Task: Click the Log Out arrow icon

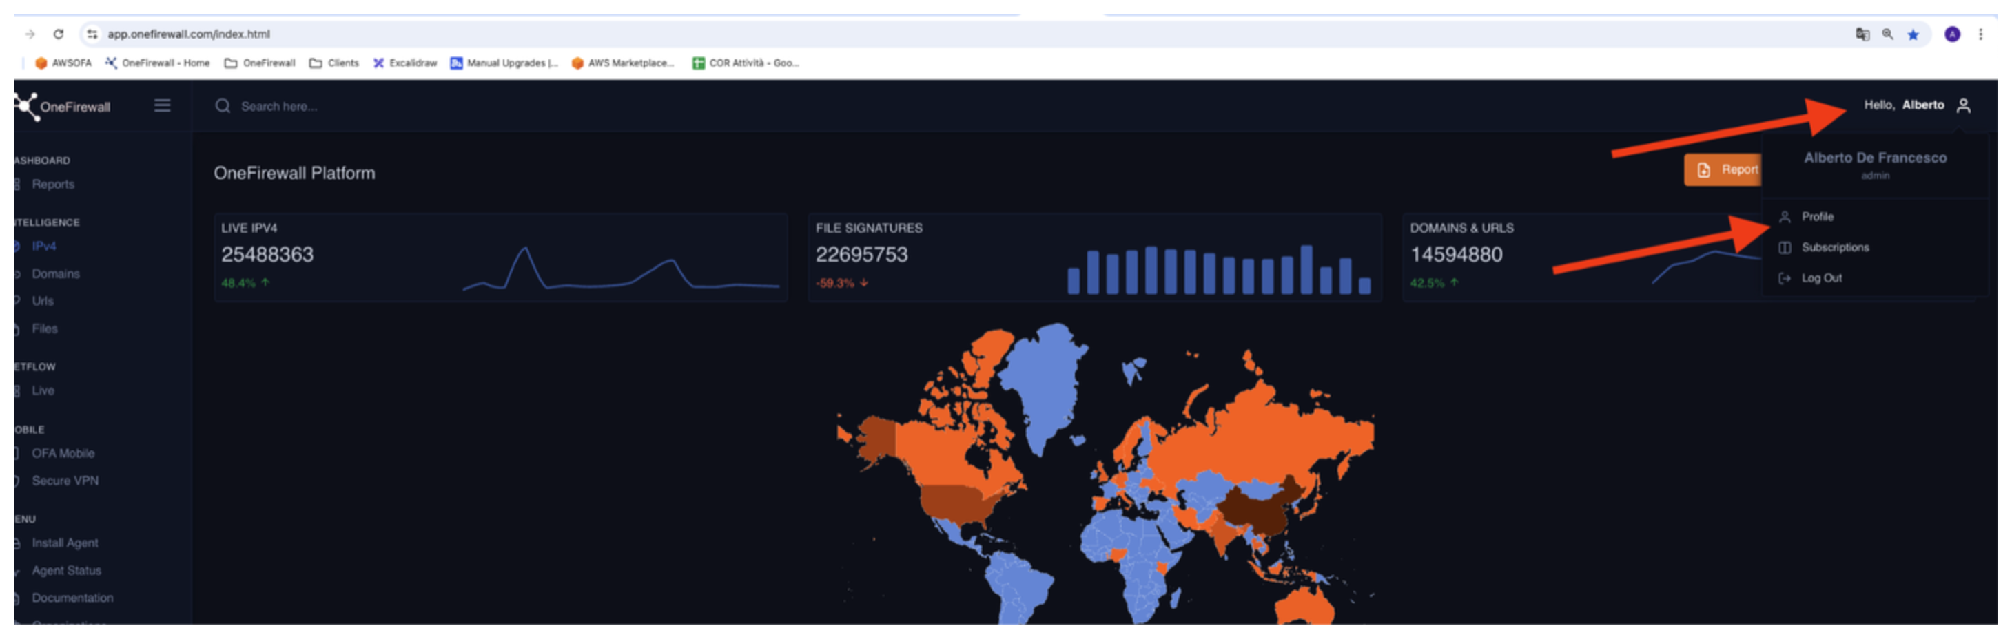Action: pyautogui.click(x=1785, y=277)
